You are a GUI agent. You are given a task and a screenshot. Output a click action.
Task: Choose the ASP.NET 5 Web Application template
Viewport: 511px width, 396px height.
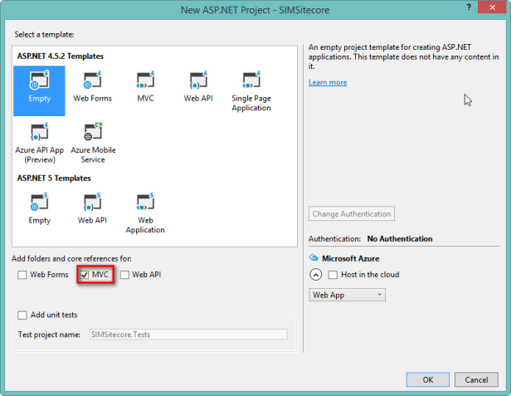click(x=145, y=213)
